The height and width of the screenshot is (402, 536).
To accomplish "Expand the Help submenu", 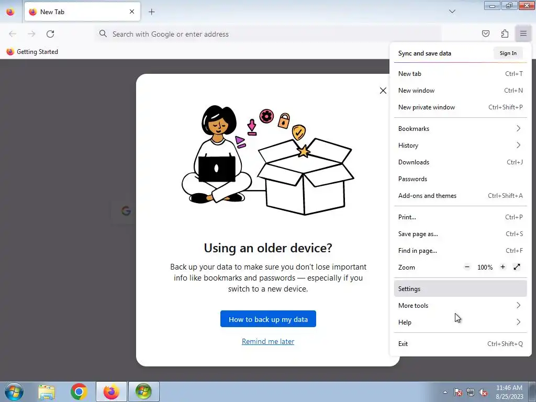I will click(x=460, y=322).
